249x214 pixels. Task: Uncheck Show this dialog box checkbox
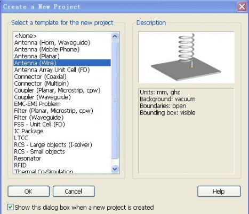(x=10, y=207)
